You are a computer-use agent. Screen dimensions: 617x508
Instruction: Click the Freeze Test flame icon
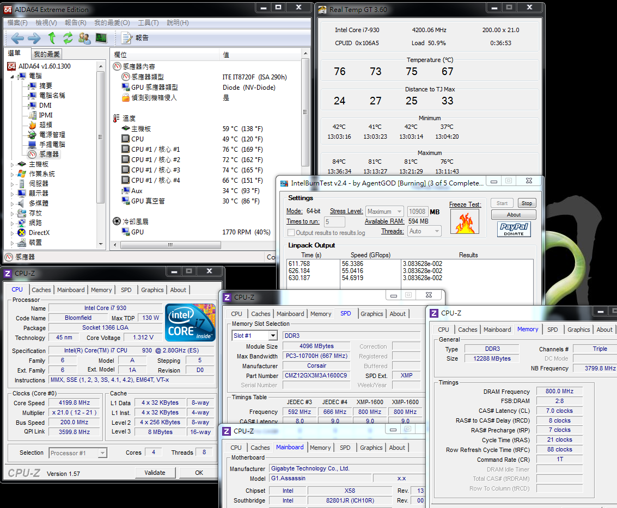click(x=465, y=222)
